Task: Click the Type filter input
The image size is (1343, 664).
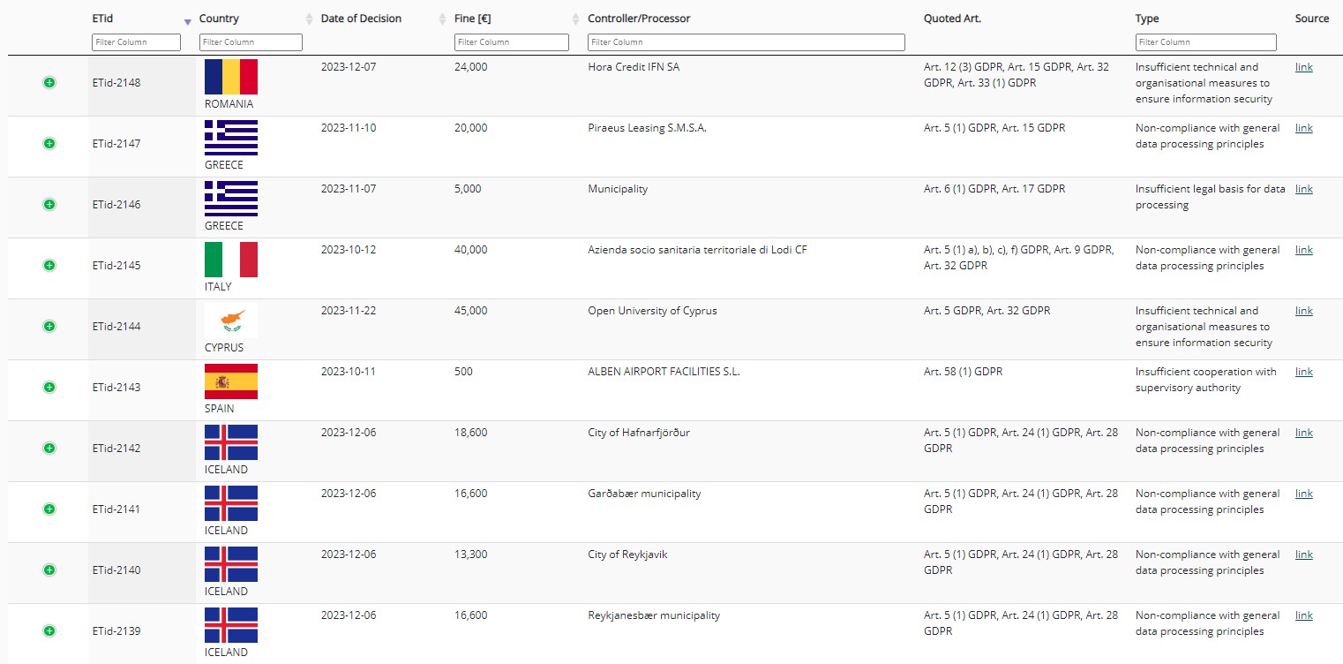Action: coord(1205,42)
